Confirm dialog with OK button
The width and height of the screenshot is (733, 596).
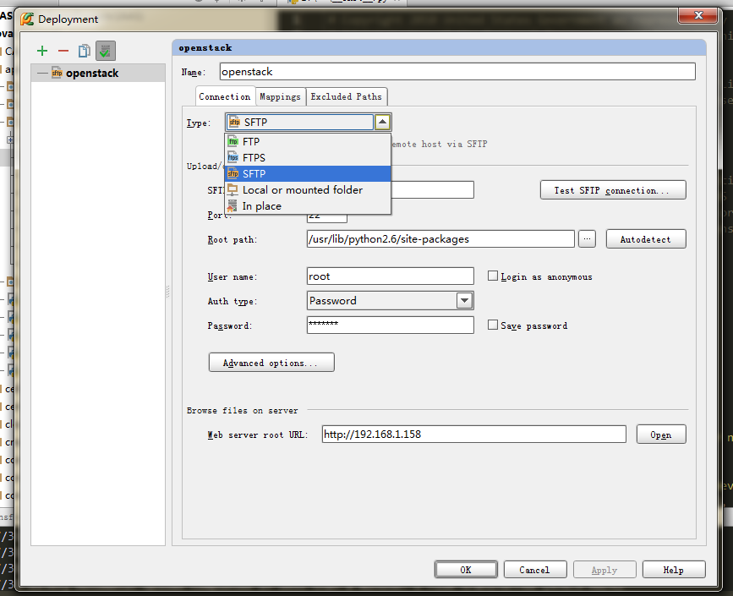click(466, 570)
